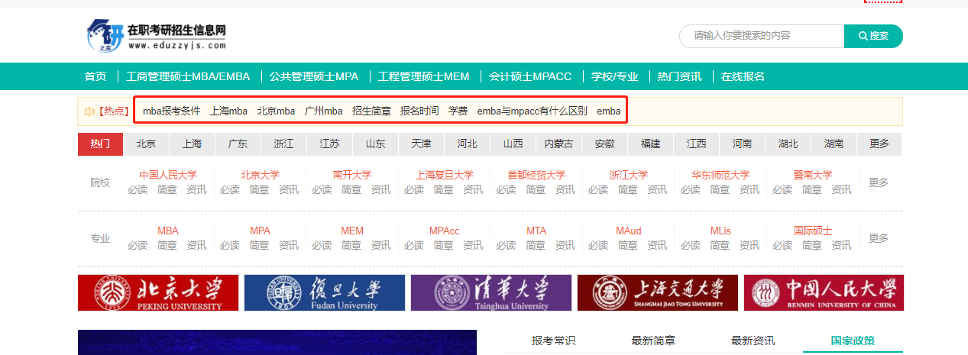Image resolution: width=968 pixels, height=355 pixels.
Task: Open 暨南大学 school link
Action: coord(813,175)
